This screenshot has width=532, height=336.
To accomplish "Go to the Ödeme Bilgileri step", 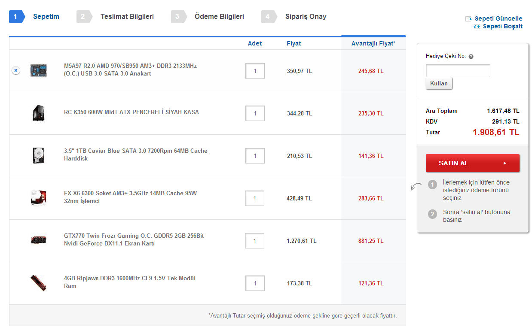I will 219,17.
